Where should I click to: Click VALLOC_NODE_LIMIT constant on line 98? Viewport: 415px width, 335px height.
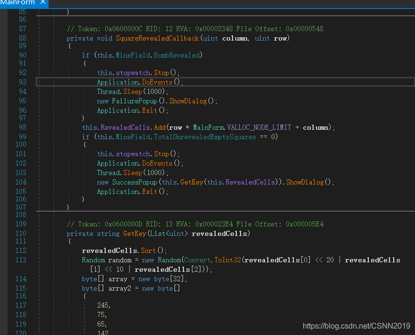[x=259, y=128]
